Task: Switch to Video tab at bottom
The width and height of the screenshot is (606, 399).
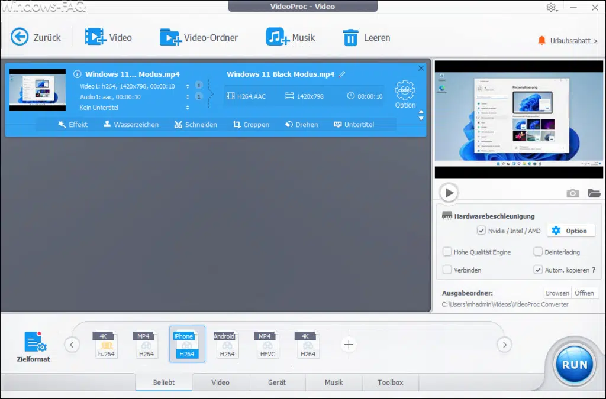Action: 220,382
